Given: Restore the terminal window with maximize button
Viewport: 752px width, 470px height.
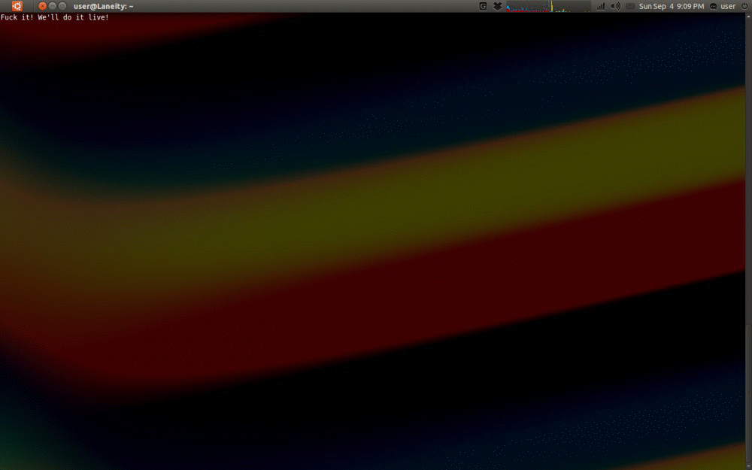Looking at the screenshot, I should point(62,6).
